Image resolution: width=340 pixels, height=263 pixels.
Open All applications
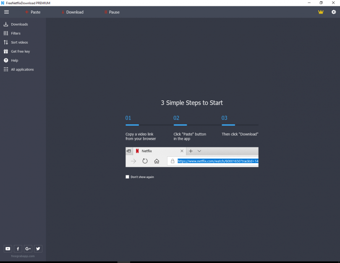tap(18, 69)
